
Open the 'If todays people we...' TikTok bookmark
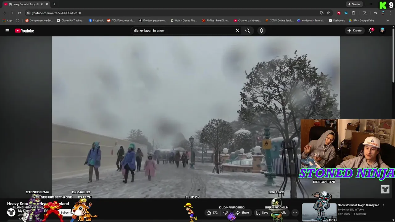(152, 21)
